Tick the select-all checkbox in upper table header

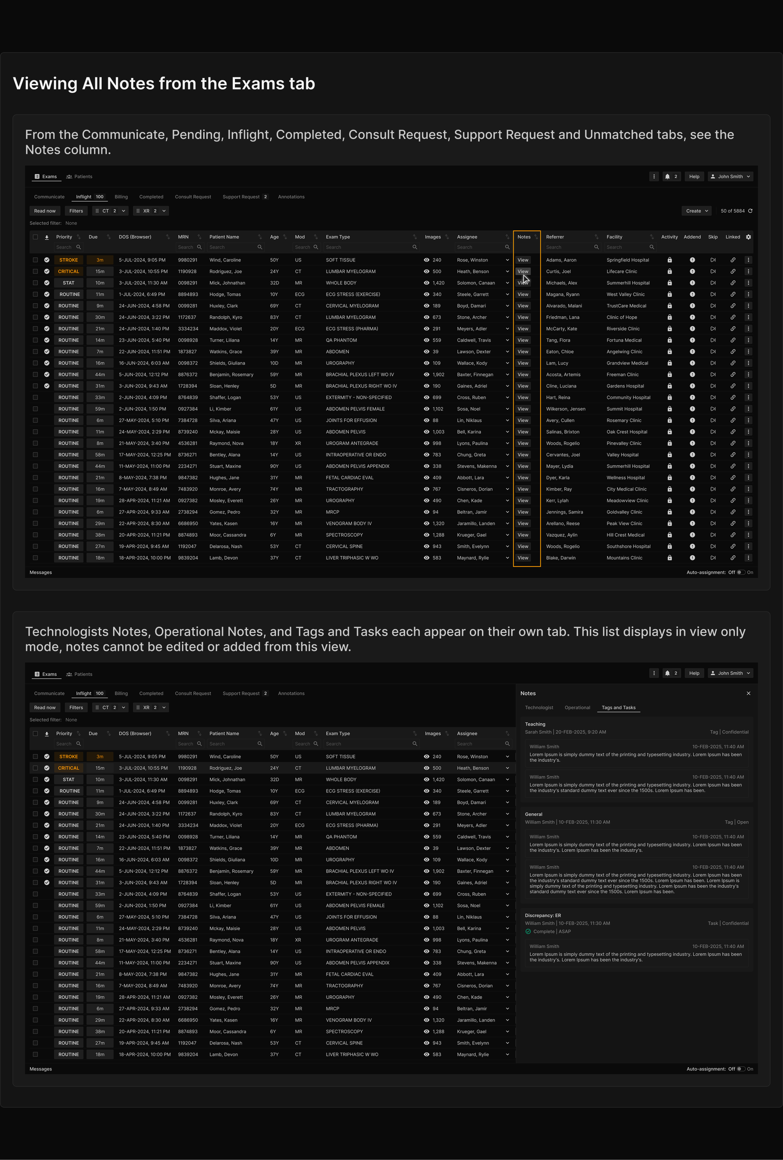tap(35, 237)
